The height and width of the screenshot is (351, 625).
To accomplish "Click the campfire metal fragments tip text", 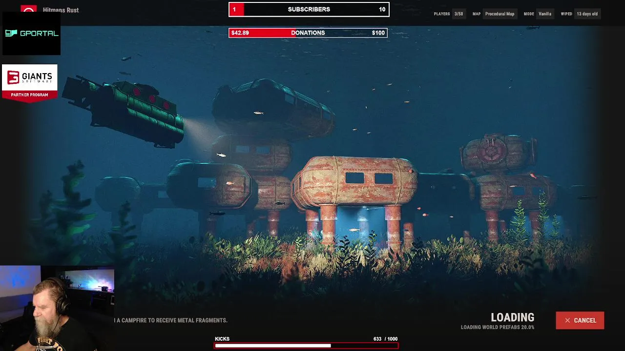I will 171,320.
